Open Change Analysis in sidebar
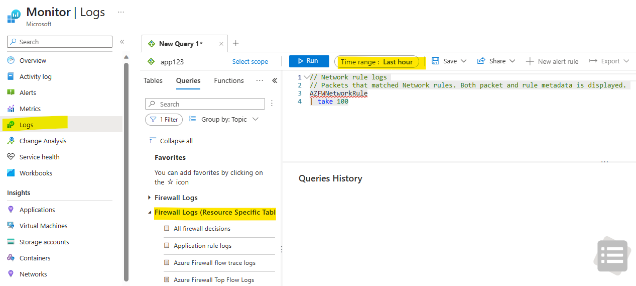Screen dimensions: 636x286 (43, 141)
